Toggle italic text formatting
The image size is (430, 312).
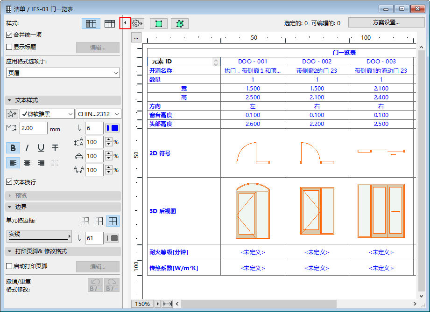click(27, 148)
